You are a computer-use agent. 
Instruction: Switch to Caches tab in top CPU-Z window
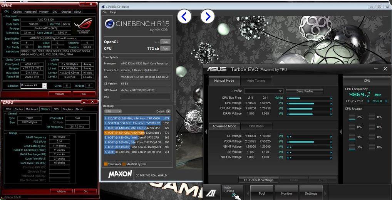(17, 12)
